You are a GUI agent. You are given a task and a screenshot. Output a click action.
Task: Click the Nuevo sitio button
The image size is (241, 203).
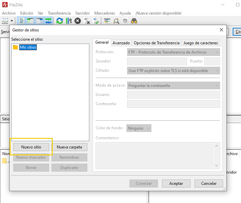click(x=31, y=147)
